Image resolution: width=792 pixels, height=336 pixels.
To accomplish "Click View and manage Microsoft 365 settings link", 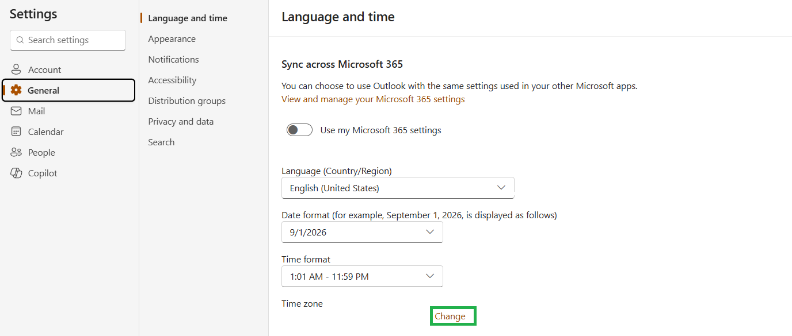I will click(373, 99).
